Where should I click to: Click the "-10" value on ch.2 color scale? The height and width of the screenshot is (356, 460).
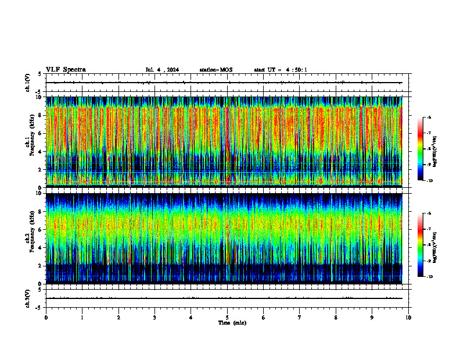429,277
